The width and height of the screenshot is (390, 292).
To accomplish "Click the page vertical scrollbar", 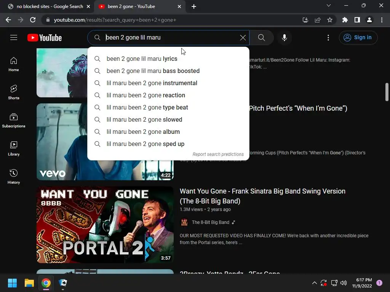I will 387,92.
